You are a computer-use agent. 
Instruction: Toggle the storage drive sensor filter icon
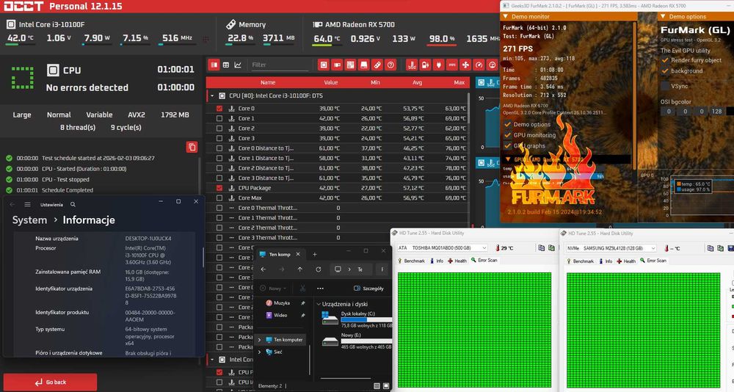tap(364, 65)
